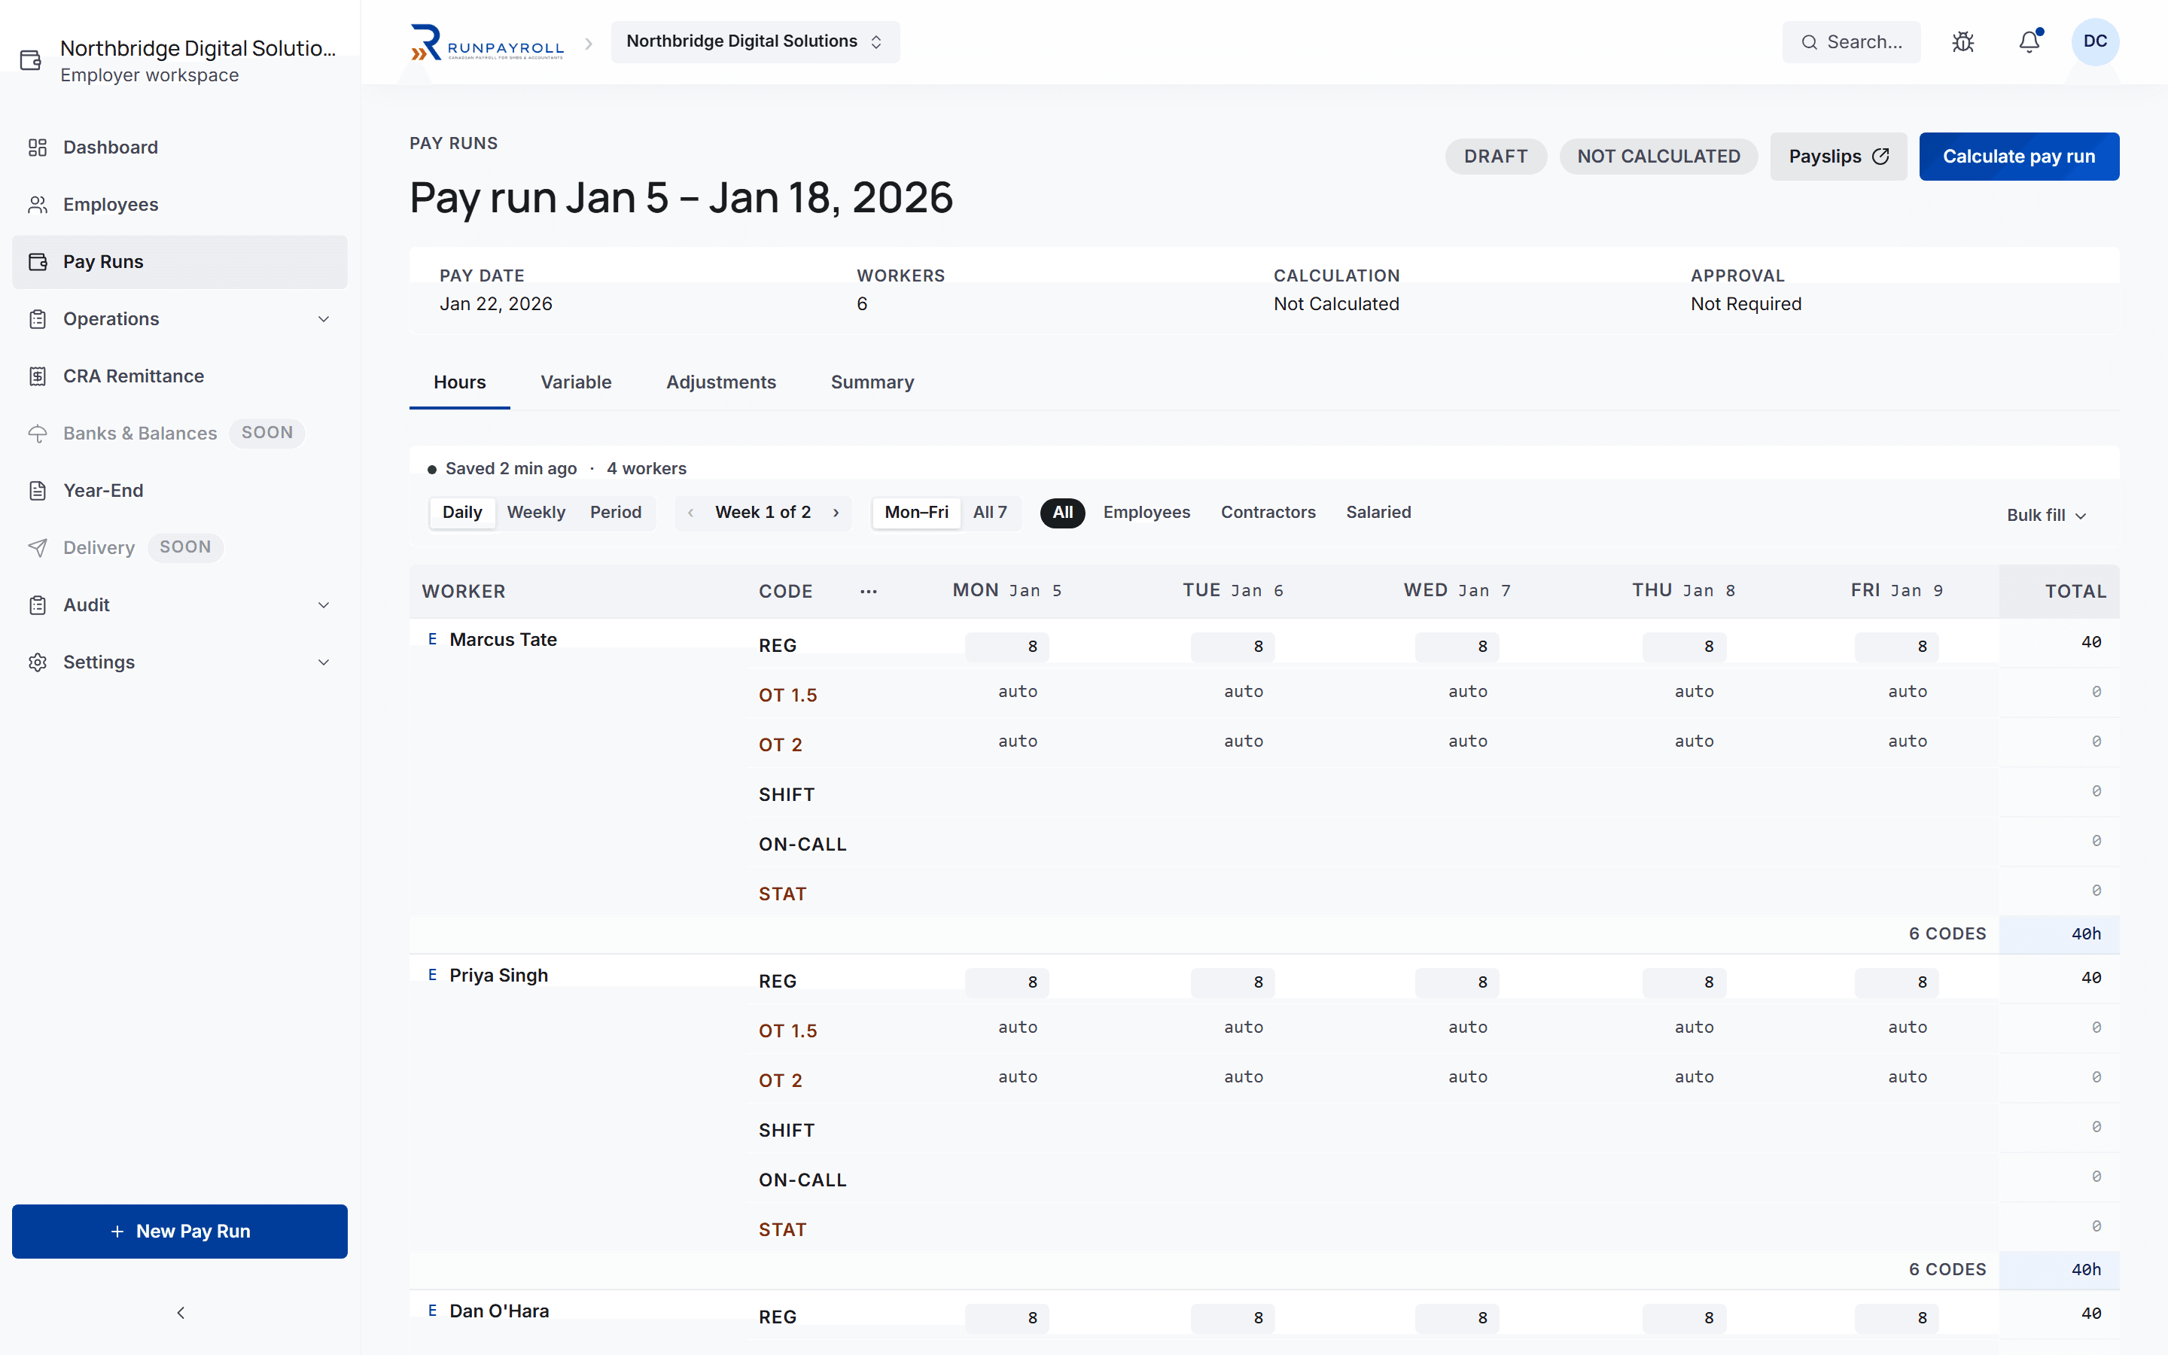This screenshot has width=2168, height=1355.
Task: Click the PAY RUNS breadcrumb label
Action: tap(453, 143)
